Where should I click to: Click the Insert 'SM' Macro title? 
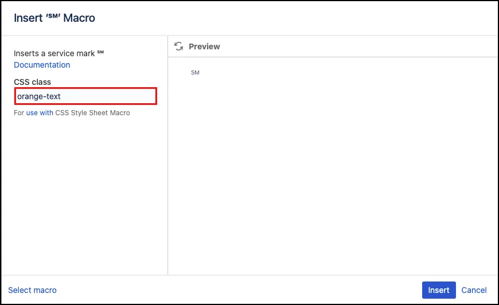54,18
